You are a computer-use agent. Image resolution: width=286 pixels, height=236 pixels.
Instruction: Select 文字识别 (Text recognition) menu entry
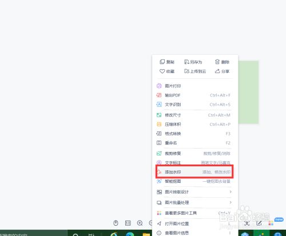pyautogui.click(x=194, y=105)
